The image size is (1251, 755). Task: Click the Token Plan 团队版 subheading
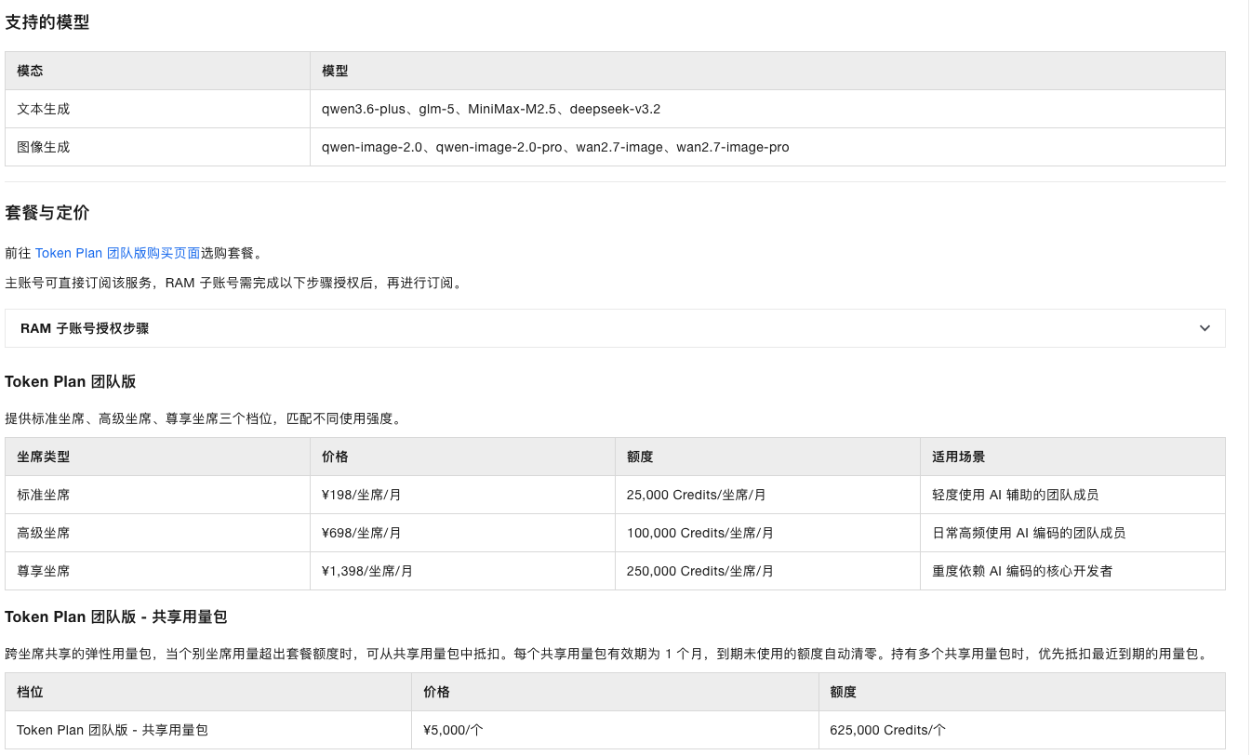coord(71,382)
